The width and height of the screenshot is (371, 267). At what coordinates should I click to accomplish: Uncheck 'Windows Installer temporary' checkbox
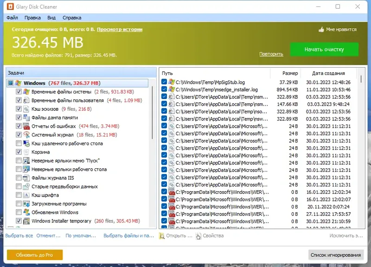click(x=19, y=221)
